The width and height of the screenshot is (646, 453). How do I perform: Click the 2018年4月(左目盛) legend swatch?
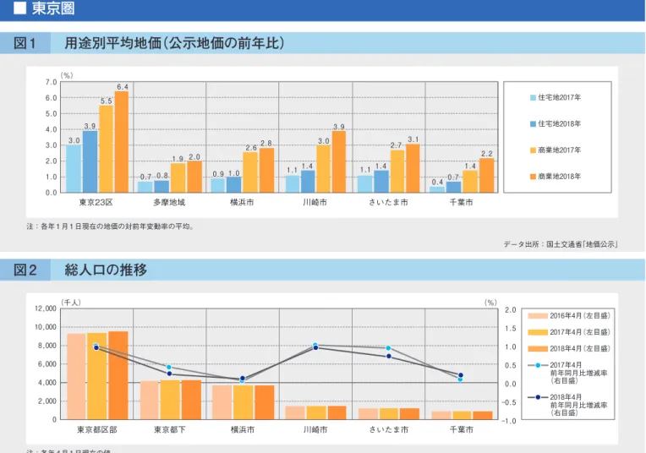tap(538, 349)
